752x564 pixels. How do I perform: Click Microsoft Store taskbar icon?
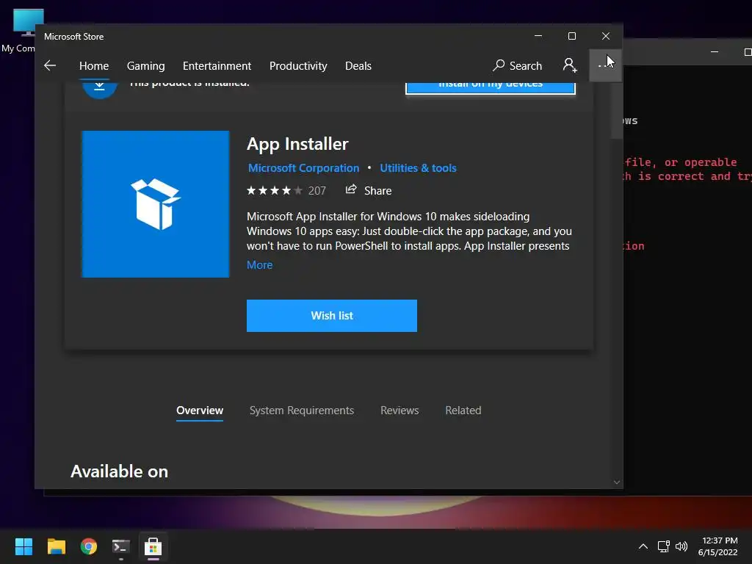click(x=153, y=546)
